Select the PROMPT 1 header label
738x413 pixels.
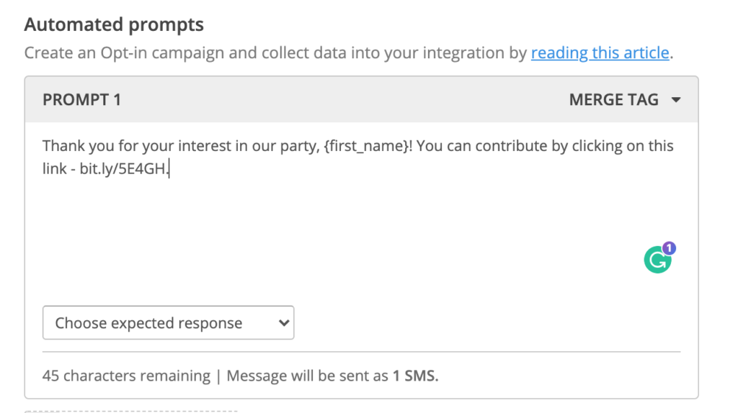point(82,99)
